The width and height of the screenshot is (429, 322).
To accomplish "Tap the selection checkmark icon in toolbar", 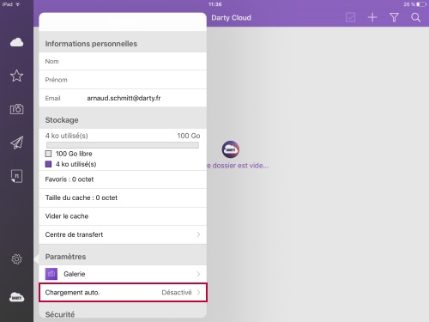I will (x=350, y=17).
